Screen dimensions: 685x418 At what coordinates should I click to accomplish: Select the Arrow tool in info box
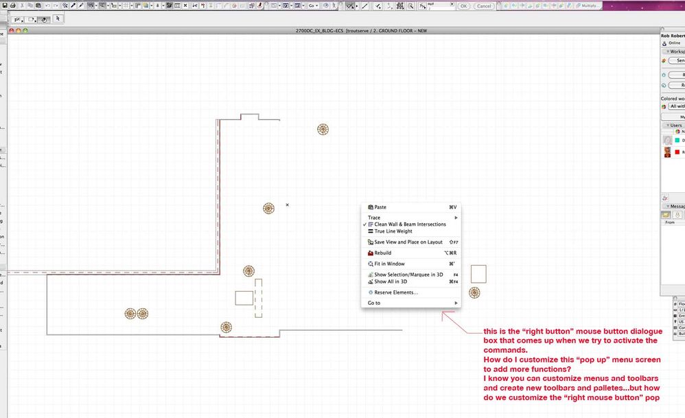(x=58, y=19)
